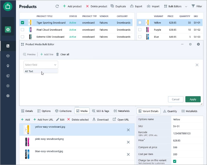The image size is (207, 165).
Task: Choose the Alt Text dropdown option
Action: pyautogui.click(x=41, y=71)
